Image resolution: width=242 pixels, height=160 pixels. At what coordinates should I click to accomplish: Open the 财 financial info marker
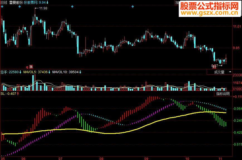pos(214,67)
